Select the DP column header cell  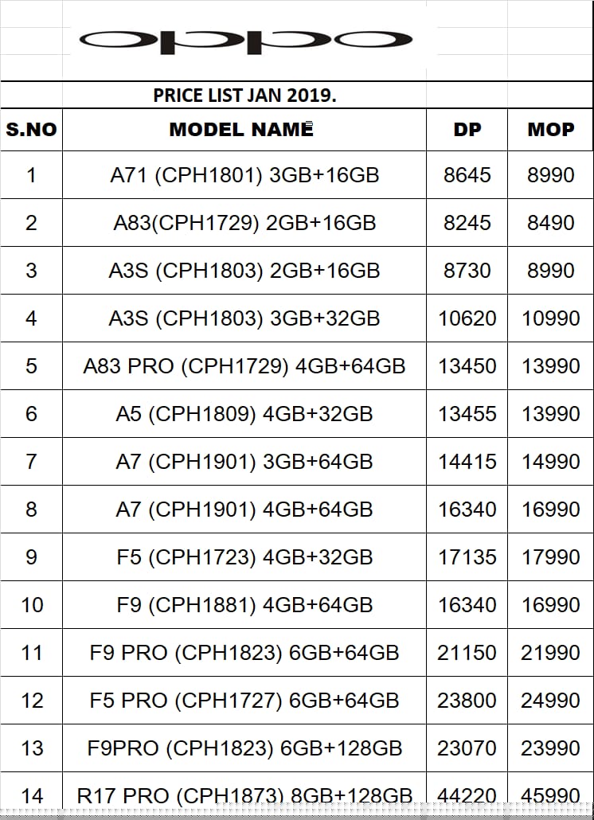(467, 130)
